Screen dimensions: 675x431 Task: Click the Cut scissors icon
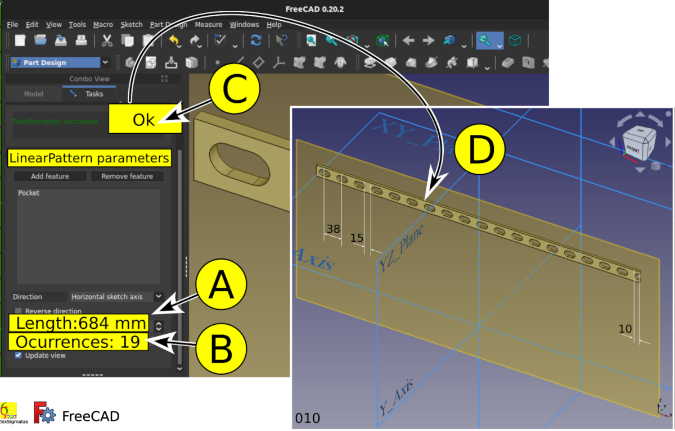coord(107,40)
